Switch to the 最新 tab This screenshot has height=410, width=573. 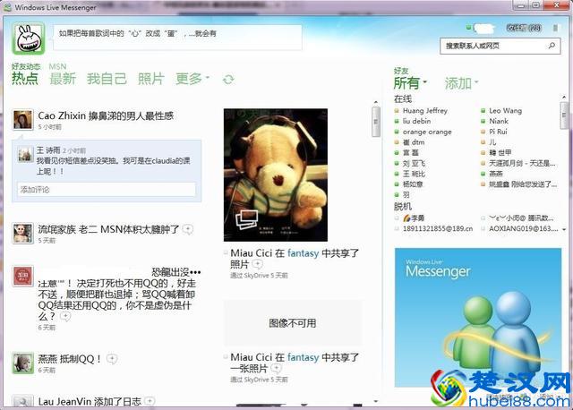[x=63, y=79]
